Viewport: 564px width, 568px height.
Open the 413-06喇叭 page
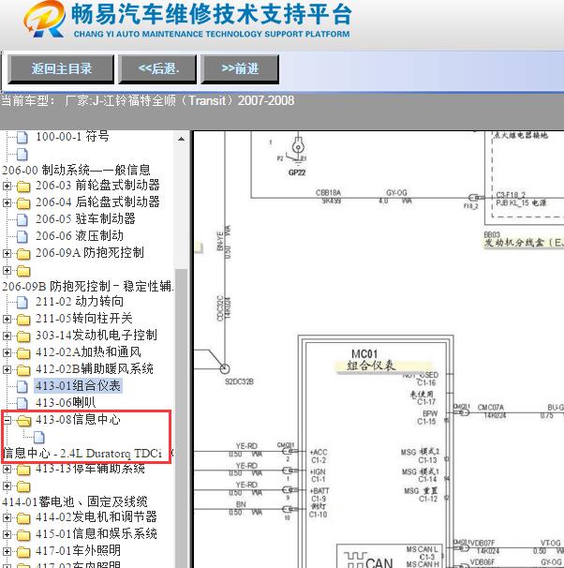(66, 402)
